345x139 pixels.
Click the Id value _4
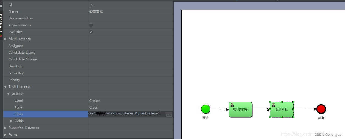tap(91, 5)
